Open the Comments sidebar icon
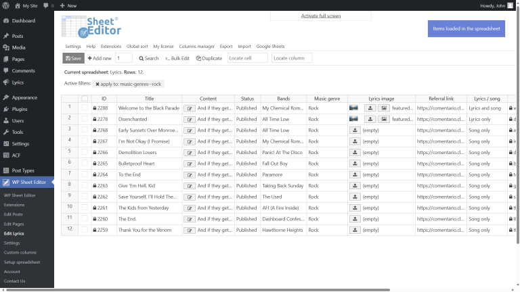The image size is (520, 292). click(x=6, y=70)
